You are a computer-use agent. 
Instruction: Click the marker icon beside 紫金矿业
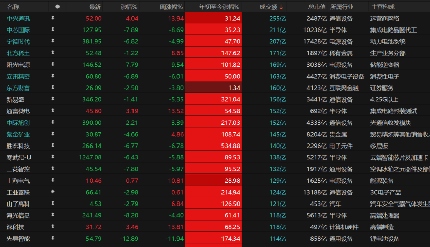tap(53, 134)
